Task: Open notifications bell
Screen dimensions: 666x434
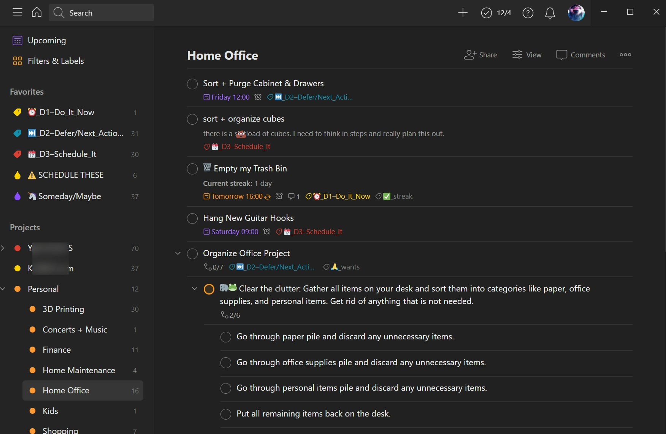Action: [x=550, y=13]
